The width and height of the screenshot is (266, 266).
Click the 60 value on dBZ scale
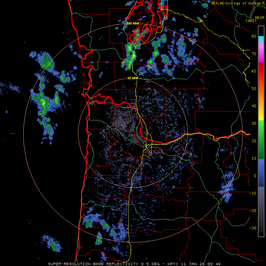[254, 71]
